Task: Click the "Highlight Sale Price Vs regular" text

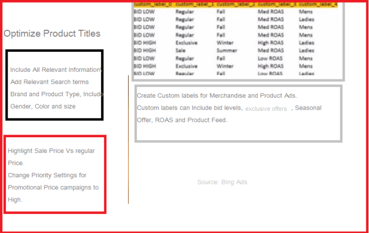Action: [51, 151]
